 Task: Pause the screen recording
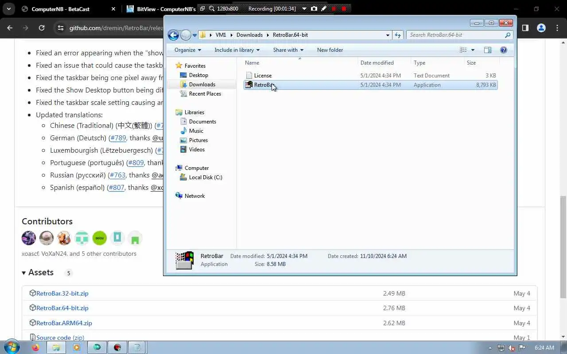(334, 8)
